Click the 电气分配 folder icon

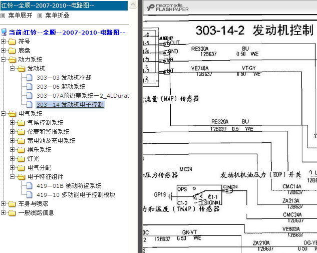pyautogui.click(x=21, y=168)
